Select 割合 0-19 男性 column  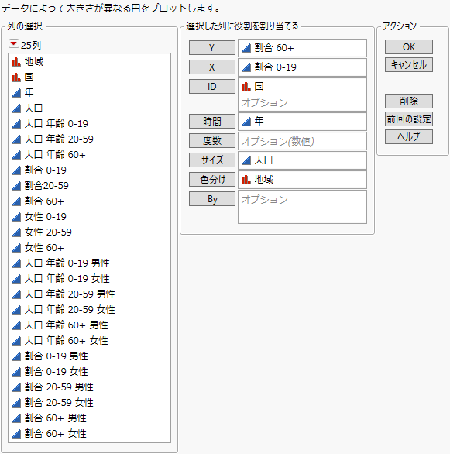[x=89, y=356]
